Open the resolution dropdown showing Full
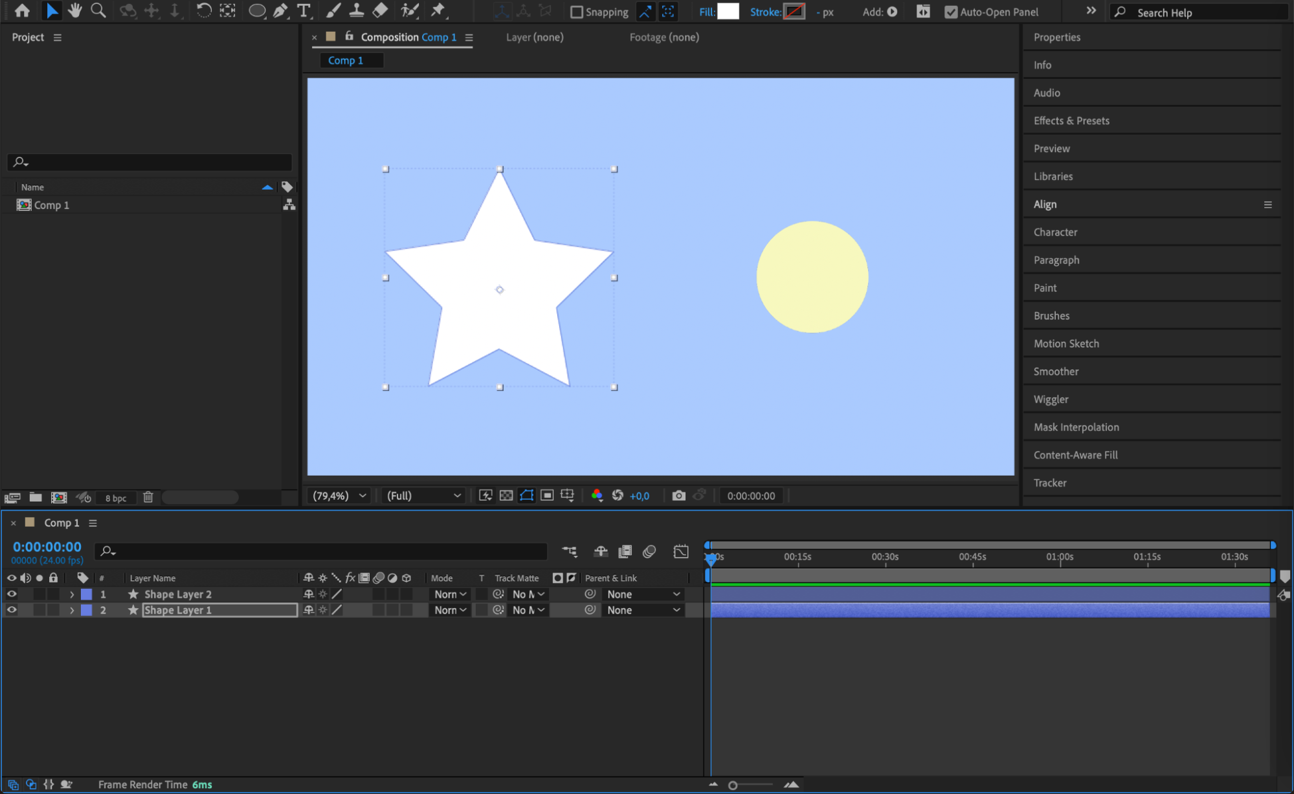Image resolution: width=1294 pixels, height=794 pixels. [x=424, y=496]
